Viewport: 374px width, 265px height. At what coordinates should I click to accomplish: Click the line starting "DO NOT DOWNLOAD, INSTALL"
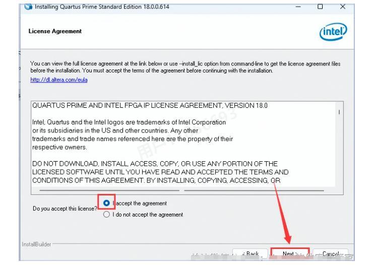155,164
